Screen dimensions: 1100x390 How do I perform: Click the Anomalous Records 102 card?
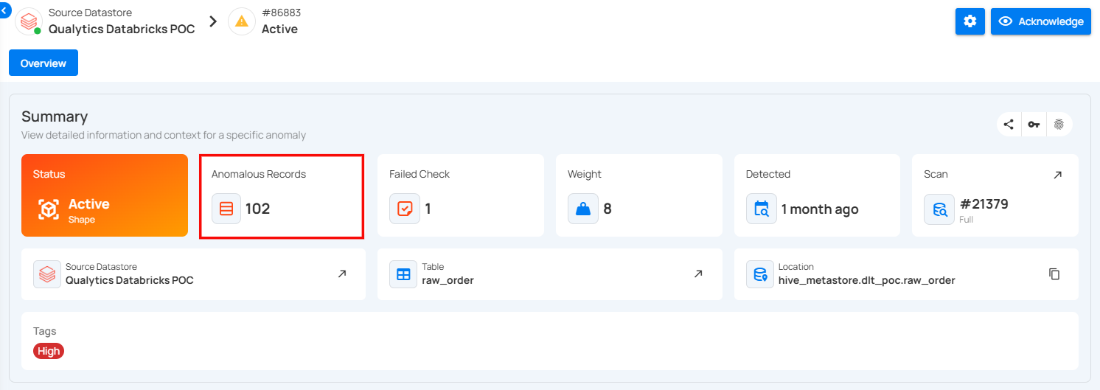coord(282,195)
